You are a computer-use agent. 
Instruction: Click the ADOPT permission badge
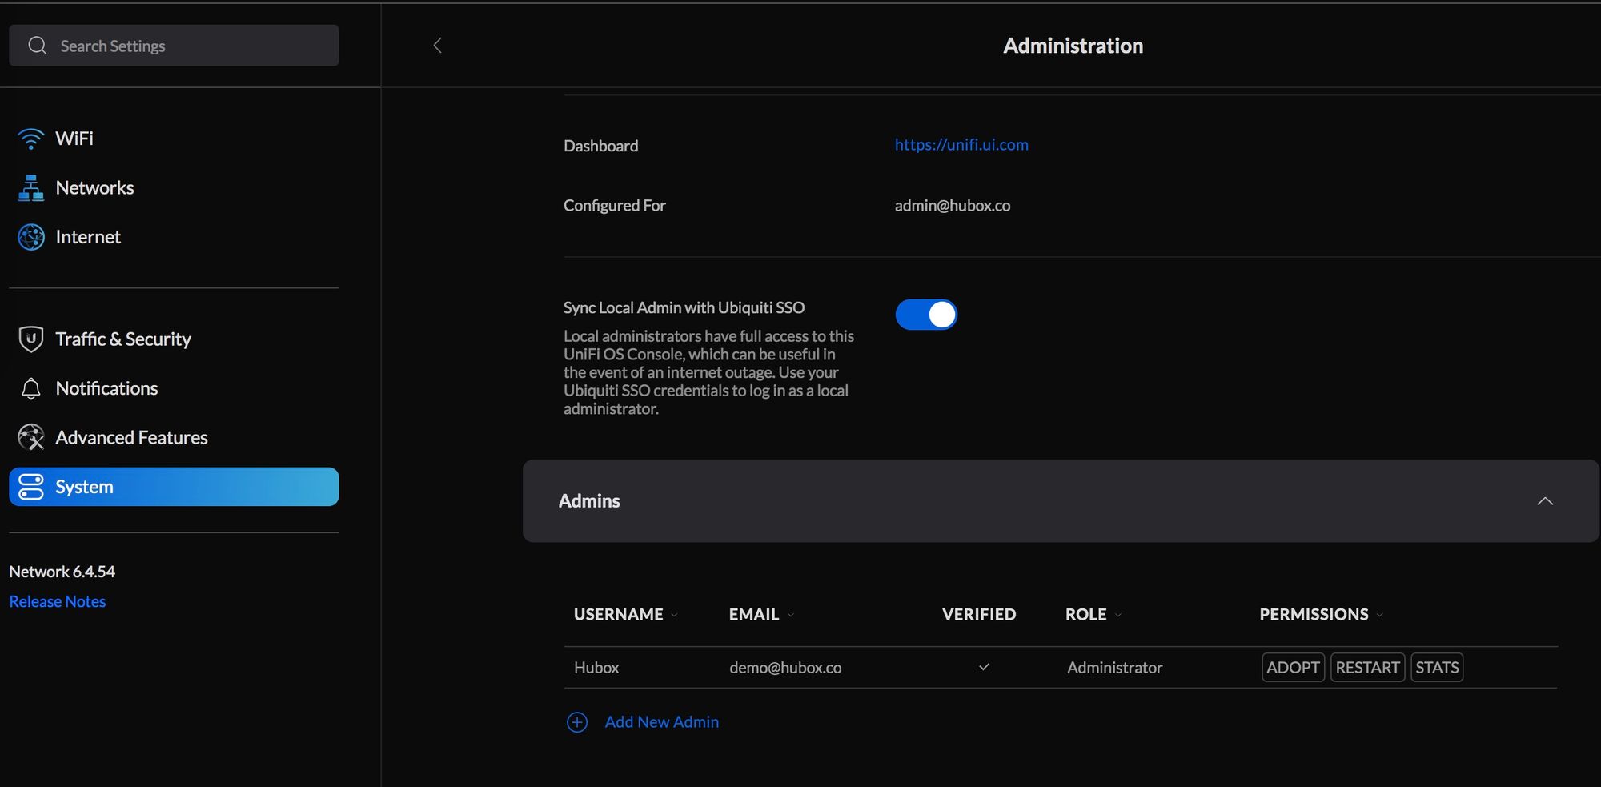tap(1293, 668)
